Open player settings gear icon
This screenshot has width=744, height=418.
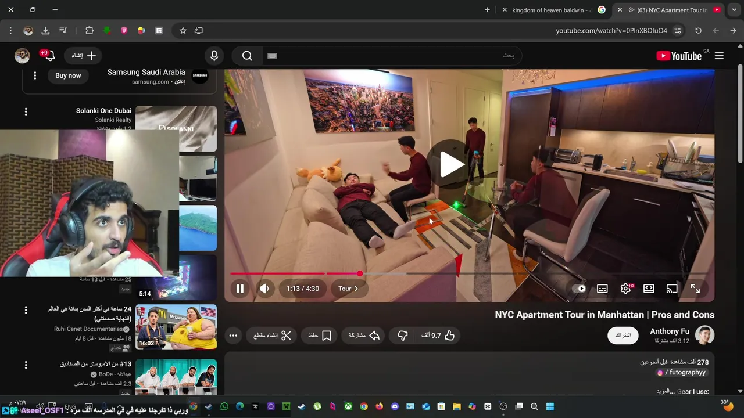pyautogui.click(x=625, y=289)
